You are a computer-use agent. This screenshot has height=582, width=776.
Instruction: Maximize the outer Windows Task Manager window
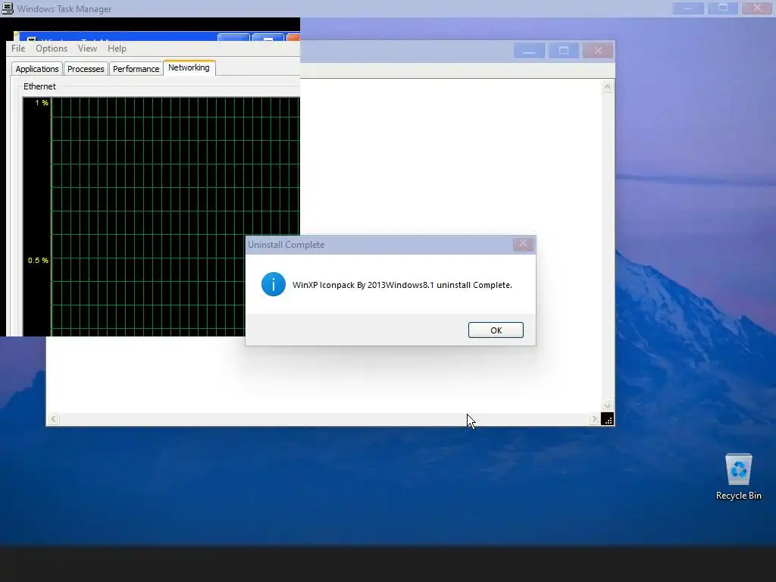click(x=722, y=8)
